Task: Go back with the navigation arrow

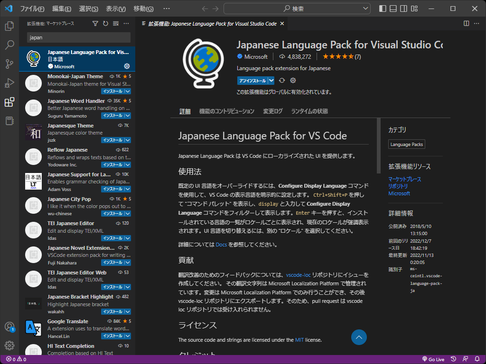Action: click(x=205, y=9)
